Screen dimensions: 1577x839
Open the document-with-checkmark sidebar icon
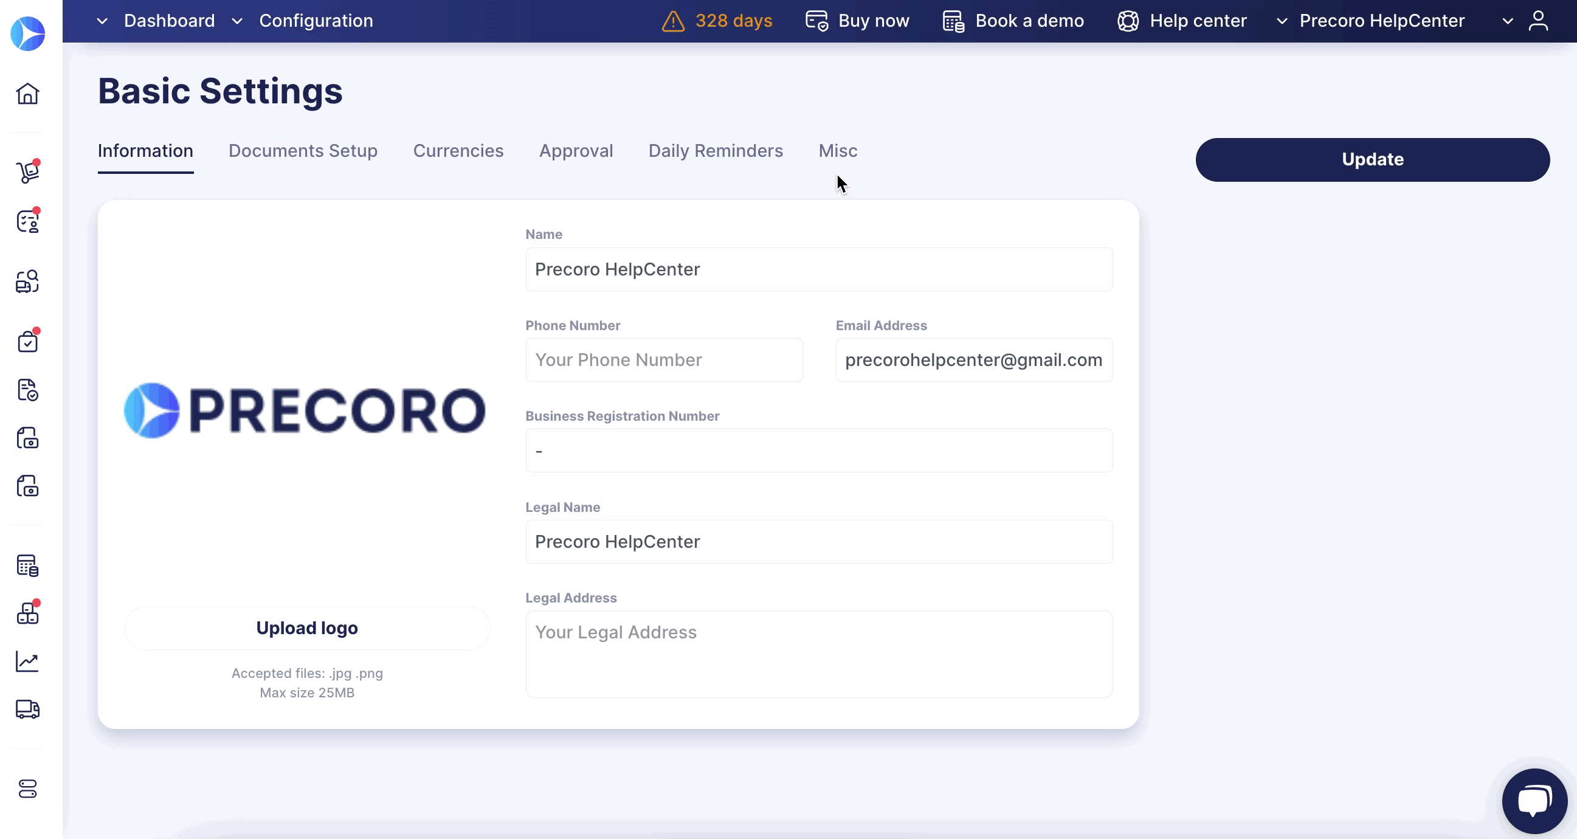coord(27,390)
